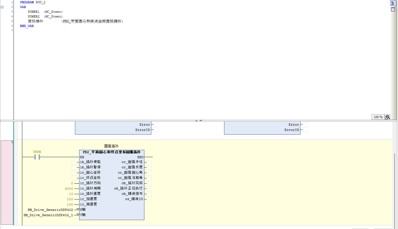Click the 圆弧插补 variable declaration line
Screen dimensions: 398x229
coord(75,21)
